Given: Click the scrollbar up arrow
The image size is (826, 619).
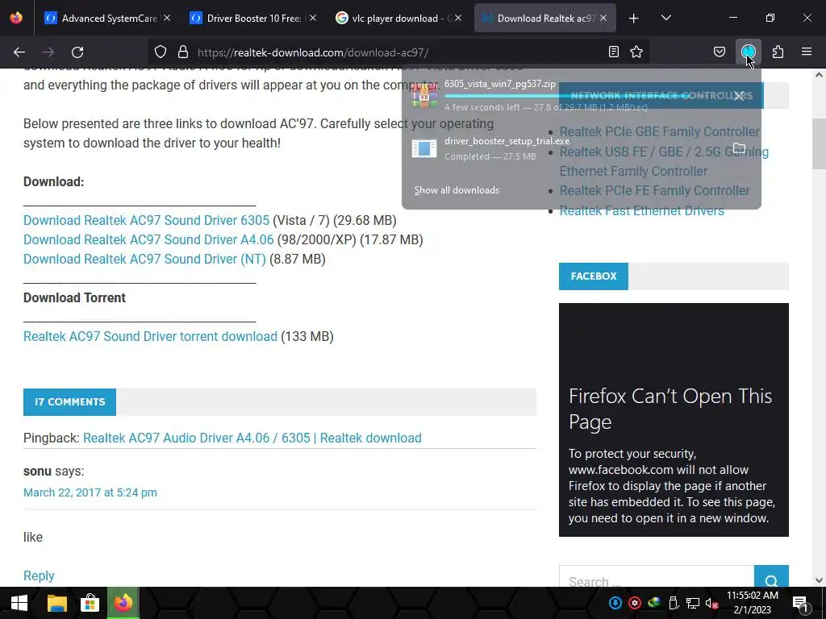Looking at the screenshot, I should [819, 75].
